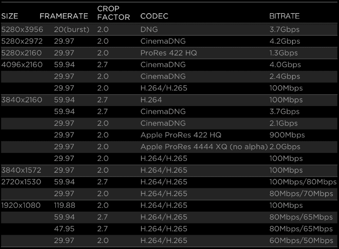Click Apple ProRes 4444 XQ (no alpha)
339x249 pixels.
point(204,147)
